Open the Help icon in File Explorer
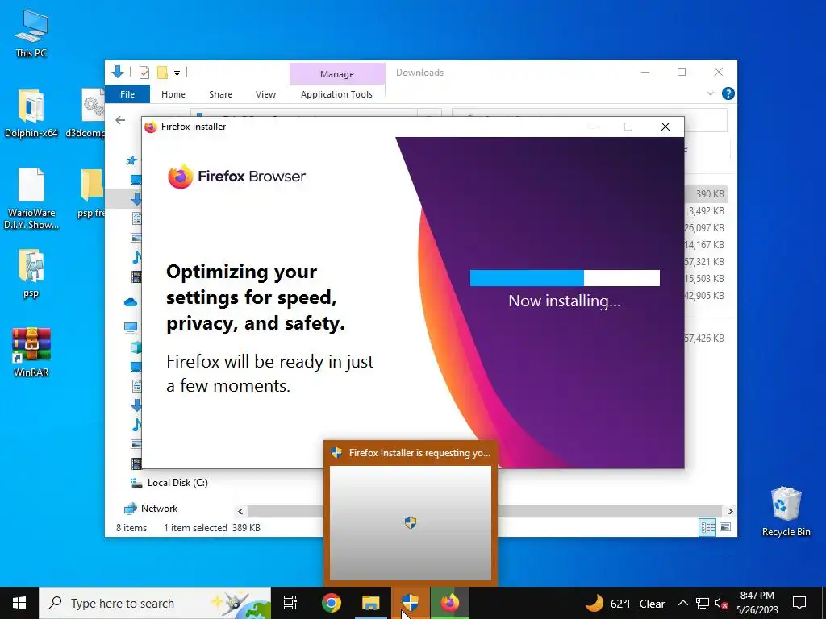 coord(728,93)
